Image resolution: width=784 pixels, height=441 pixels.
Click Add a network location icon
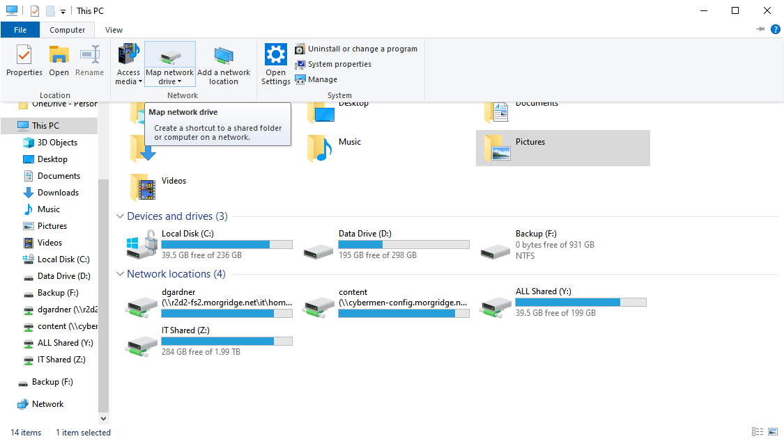click(x=224, y=56)
